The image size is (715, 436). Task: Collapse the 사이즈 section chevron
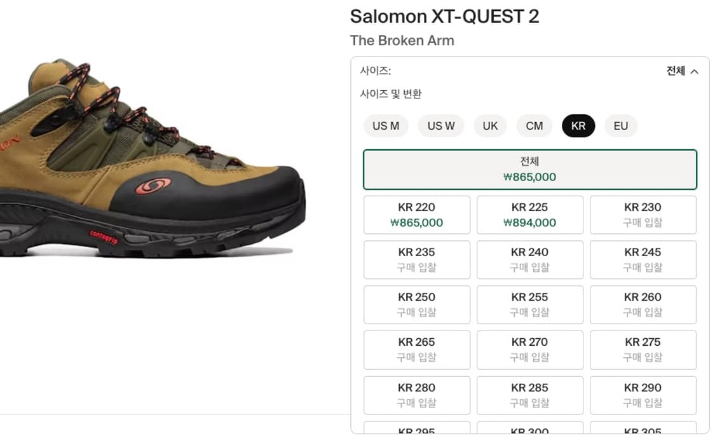pos(697,71)
